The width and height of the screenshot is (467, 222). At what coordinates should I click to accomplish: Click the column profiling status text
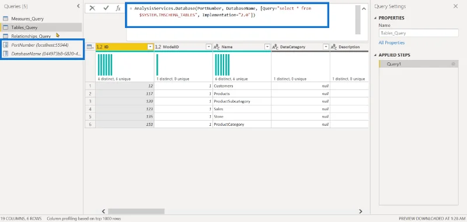coord(83,219)
